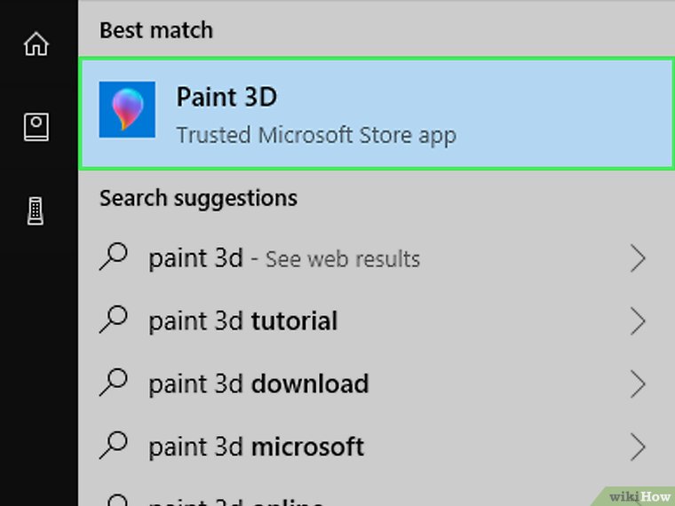This screenshot has height=506, width=675.
Task: Choose the 'paint 3d download' suggestion text
Action: coord(258,383)
